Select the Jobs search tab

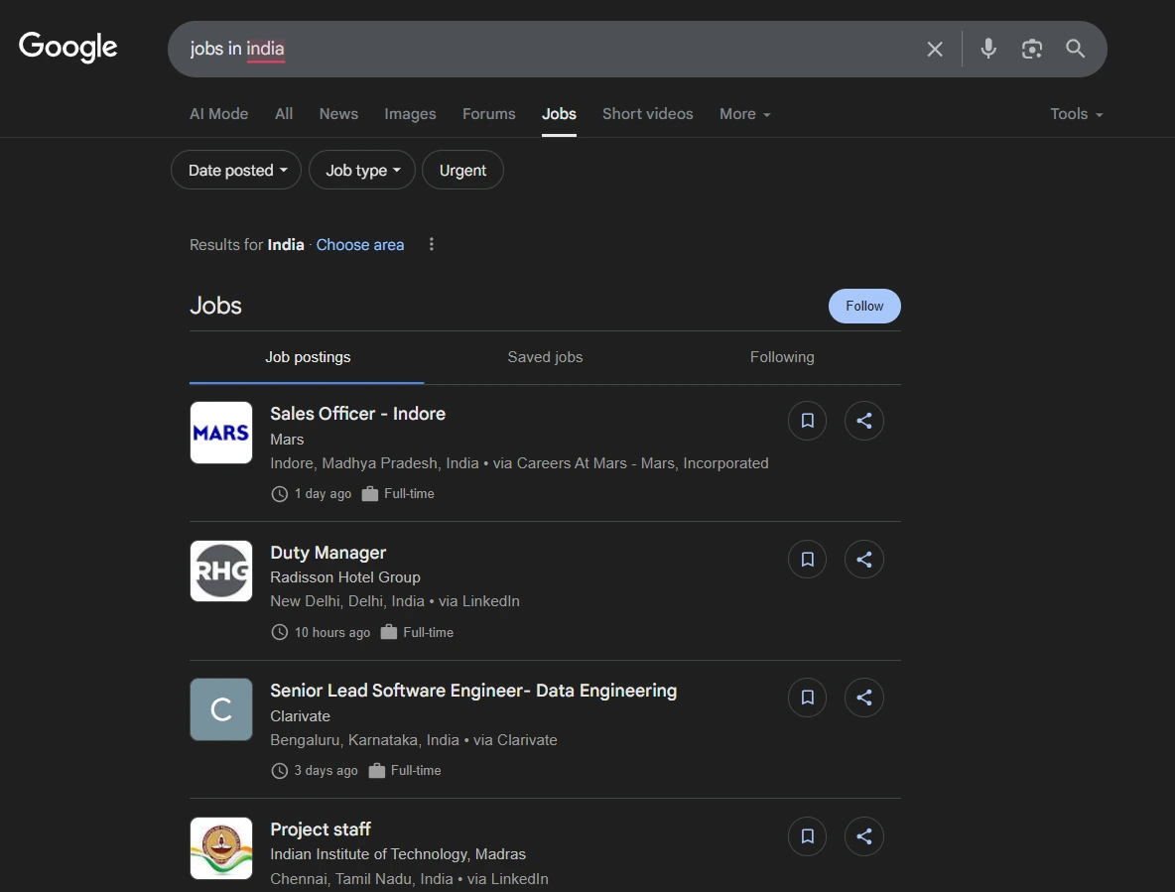559,114
